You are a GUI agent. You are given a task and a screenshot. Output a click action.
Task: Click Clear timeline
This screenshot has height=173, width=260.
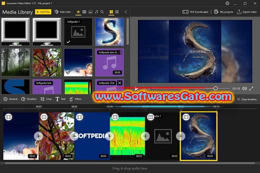[x=247, y=99]
